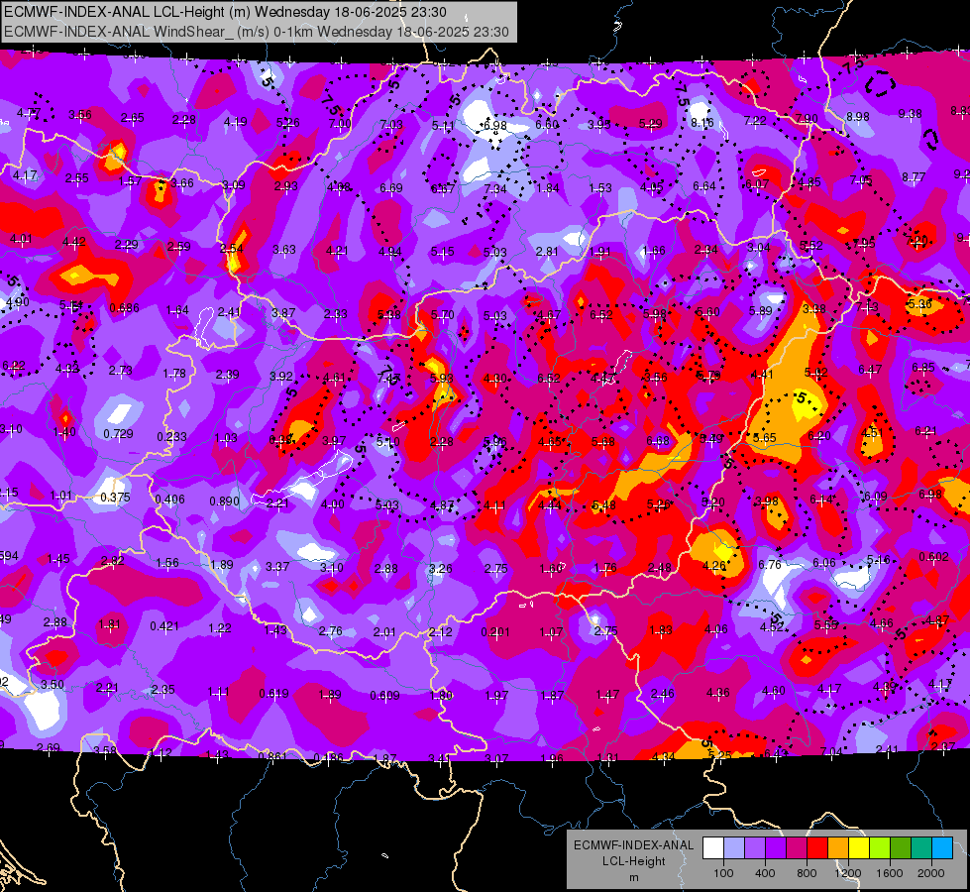Viewport: 970px width, 892px height.
Task: Click the white swatch in the LCL-Height legend
Action: coord(713,848)
